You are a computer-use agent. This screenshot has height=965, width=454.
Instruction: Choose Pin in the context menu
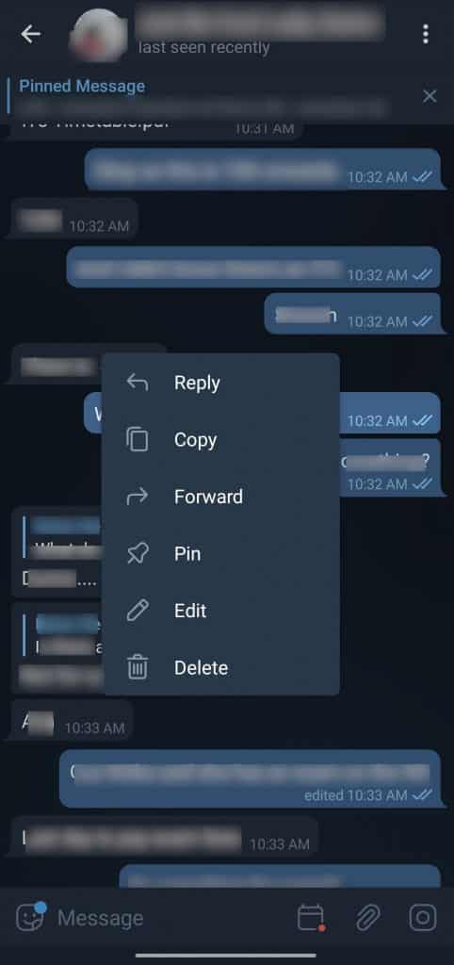coord(220,554)
